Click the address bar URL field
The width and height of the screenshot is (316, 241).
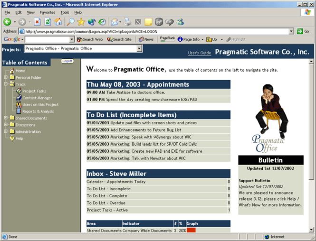tap(154, 31)
